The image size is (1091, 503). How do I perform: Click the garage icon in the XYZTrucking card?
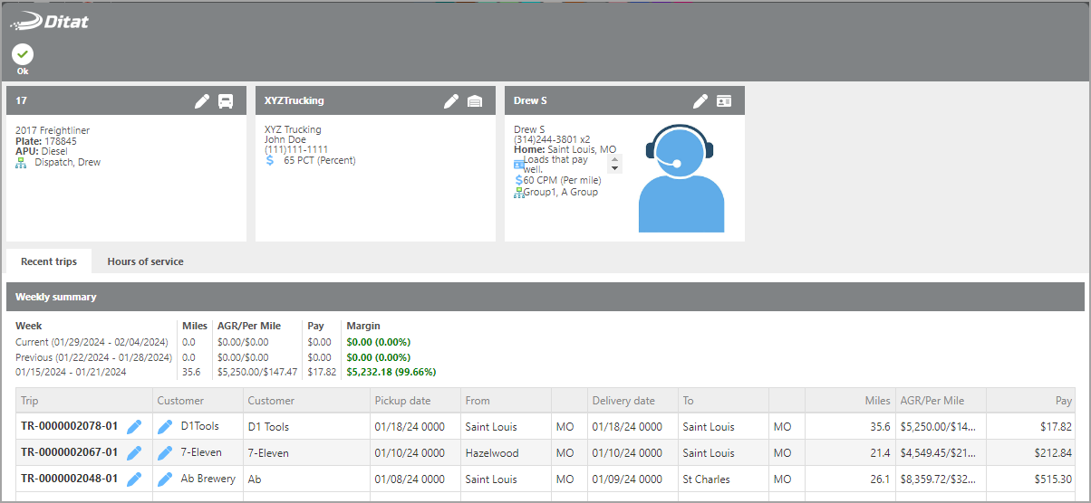(x=475, y=101)
